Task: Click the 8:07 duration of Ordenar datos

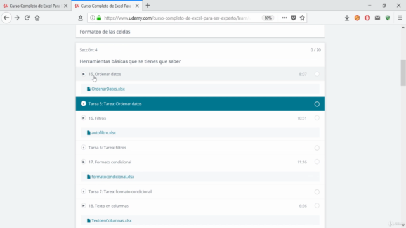Action: point(303,74)
